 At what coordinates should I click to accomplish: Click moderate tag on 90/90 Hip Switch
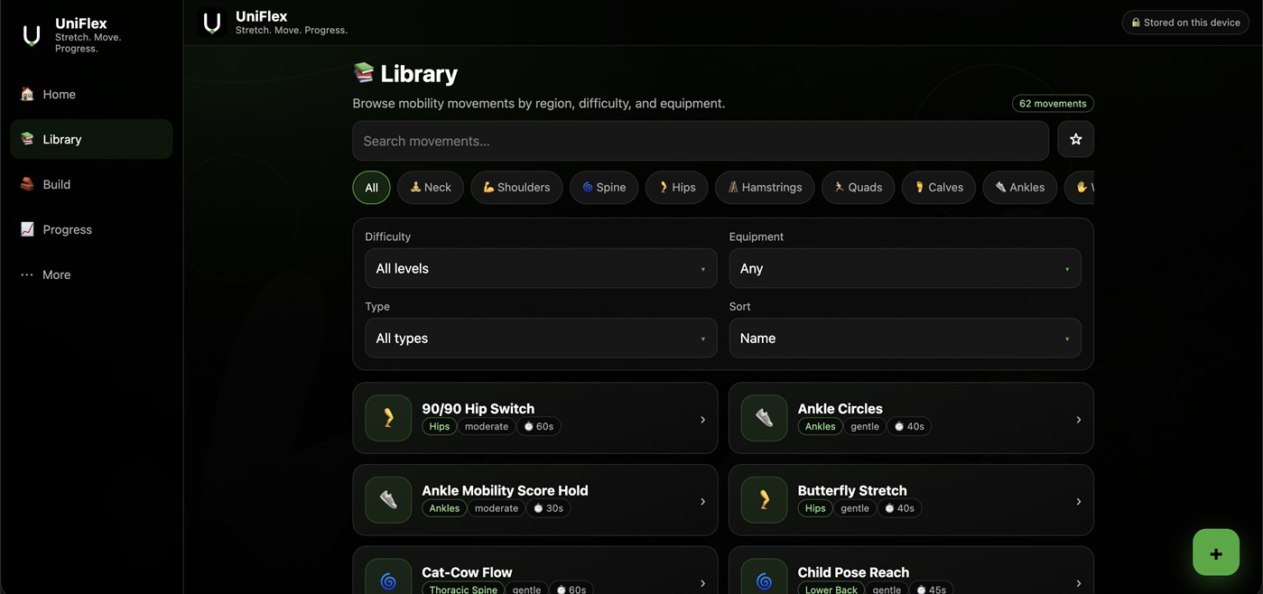point(487,426)
